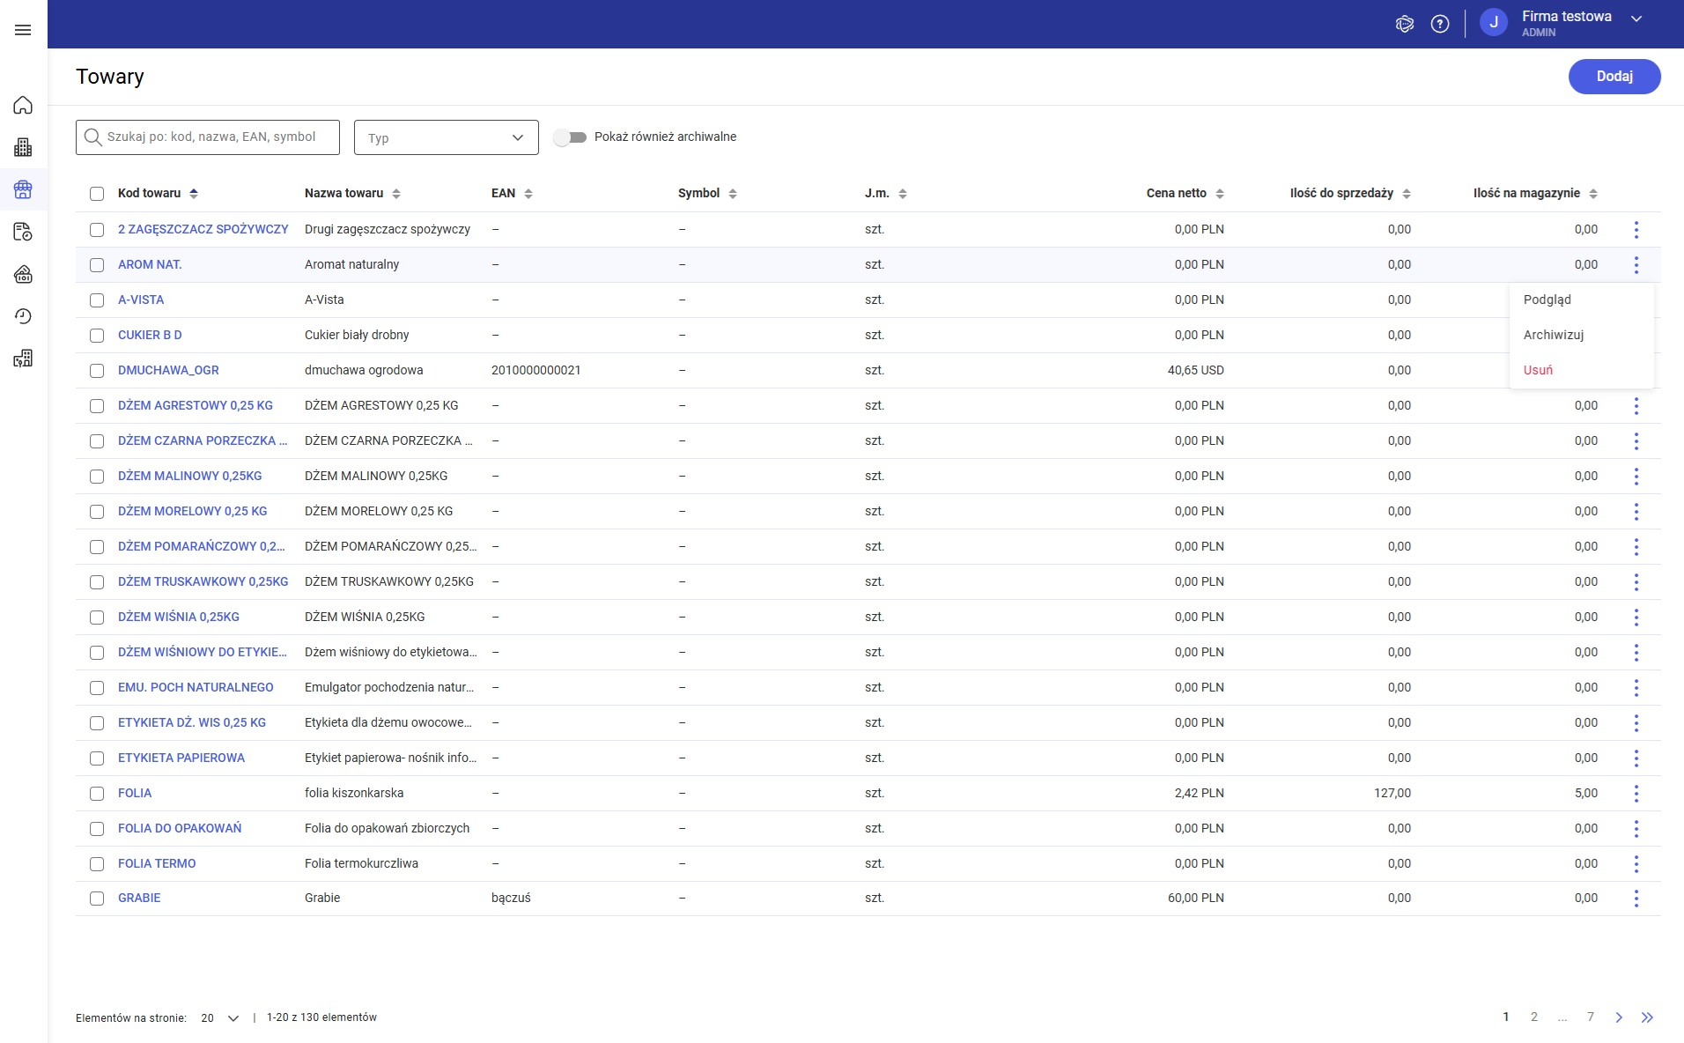Open the DMUCHAWA_OGR product link
The height and width of the screenshot is (1043, 1684).
coord(168,370)
